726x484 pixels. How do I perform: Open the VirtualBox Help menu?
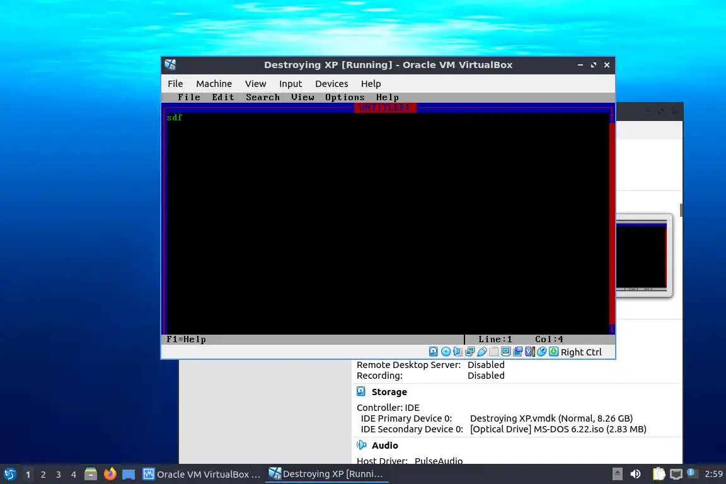371,84
